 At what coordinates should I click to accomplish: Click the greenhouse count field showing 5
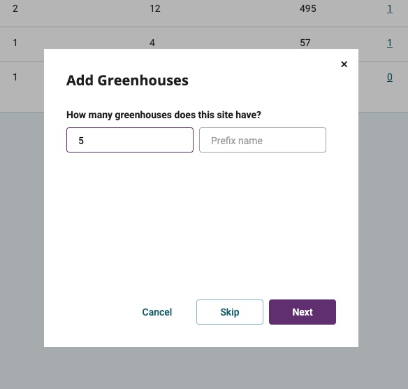pyautogui.click(x=130, y=140)
